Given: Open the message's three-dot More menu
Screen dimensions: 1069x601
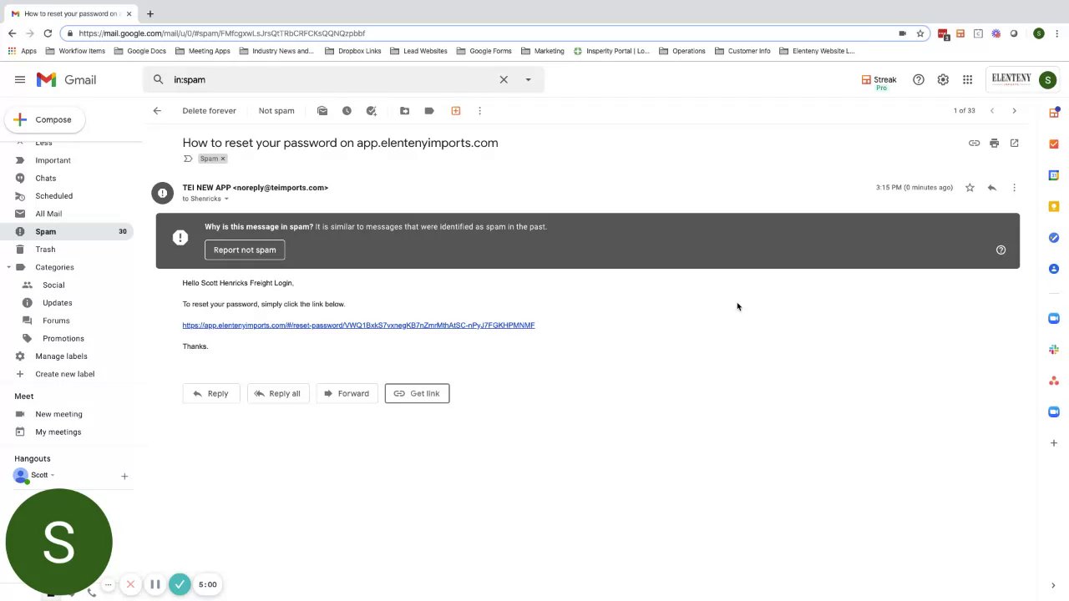Looking at the screenshot, I should [x=1014, y=188].
